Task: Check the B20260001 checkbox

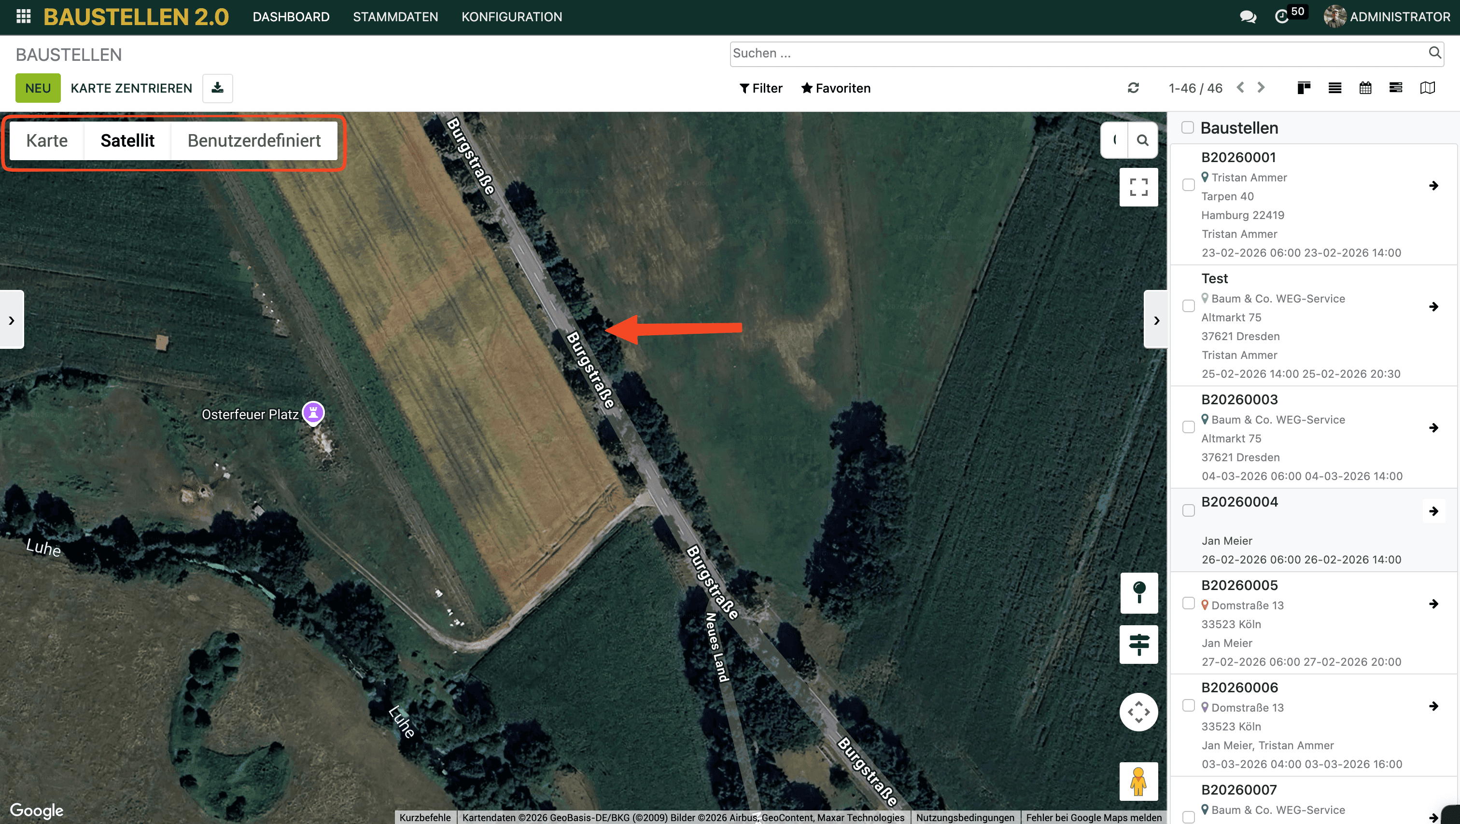Action: pos(1189,185)
